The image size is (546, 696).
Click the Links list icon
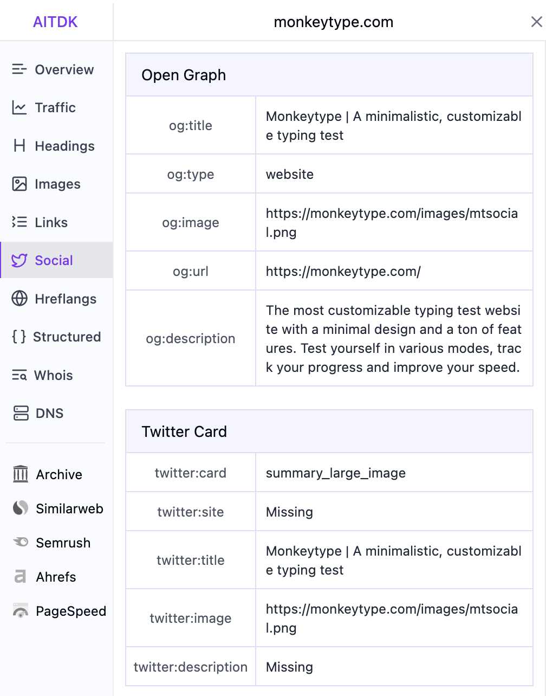[19, 222]
